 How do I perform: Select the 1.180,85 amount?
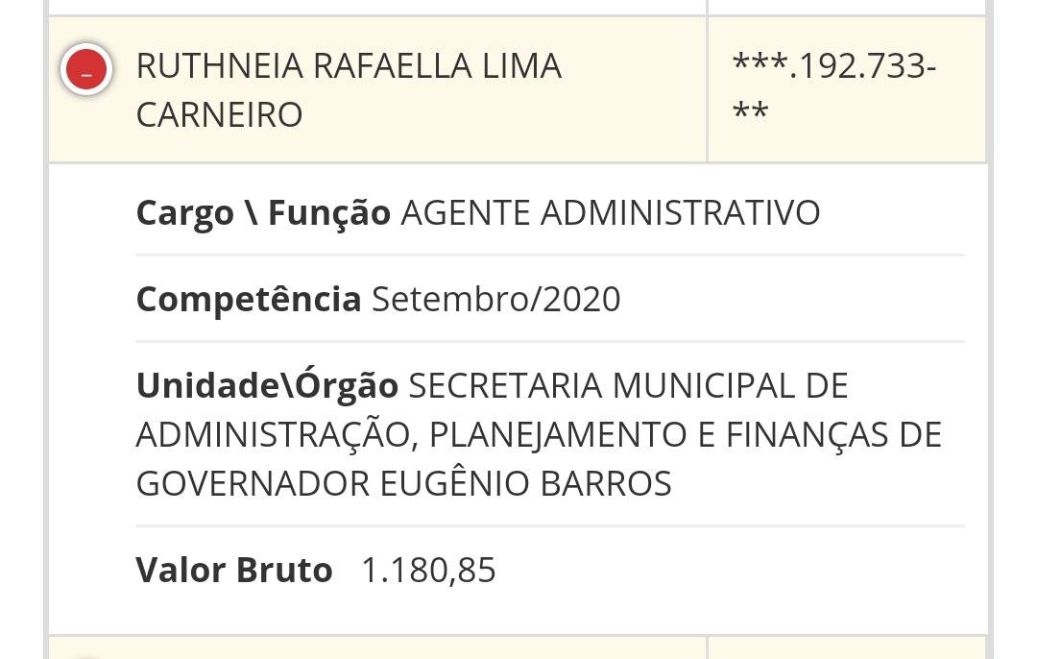coord(428,571)
